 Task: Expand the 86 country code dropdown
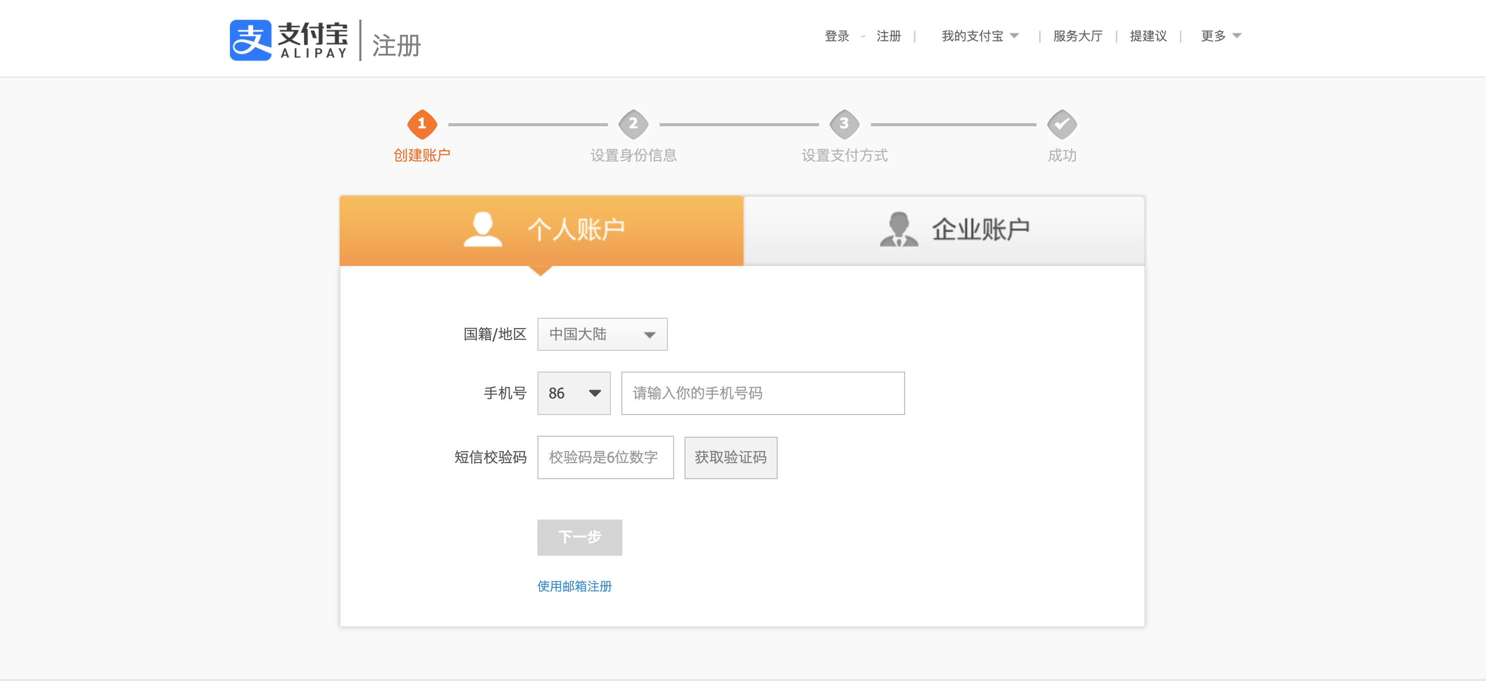573,393
